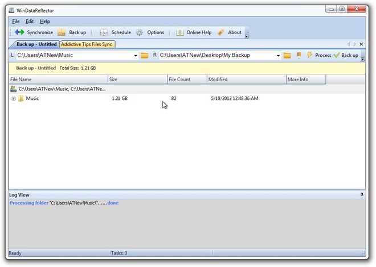Click the Synchronize toolbar icon
Viewport: 376px width, 267px height.
click(20, 32)
